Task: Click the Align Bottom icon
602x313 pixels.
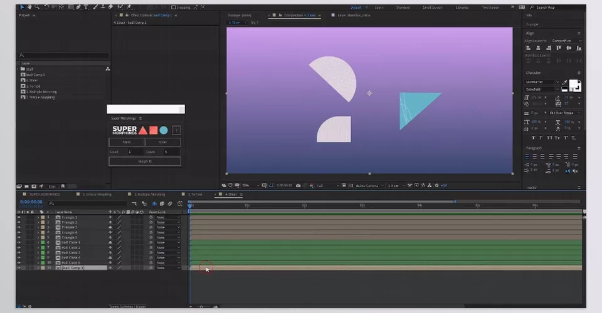Action: [579, 48]
